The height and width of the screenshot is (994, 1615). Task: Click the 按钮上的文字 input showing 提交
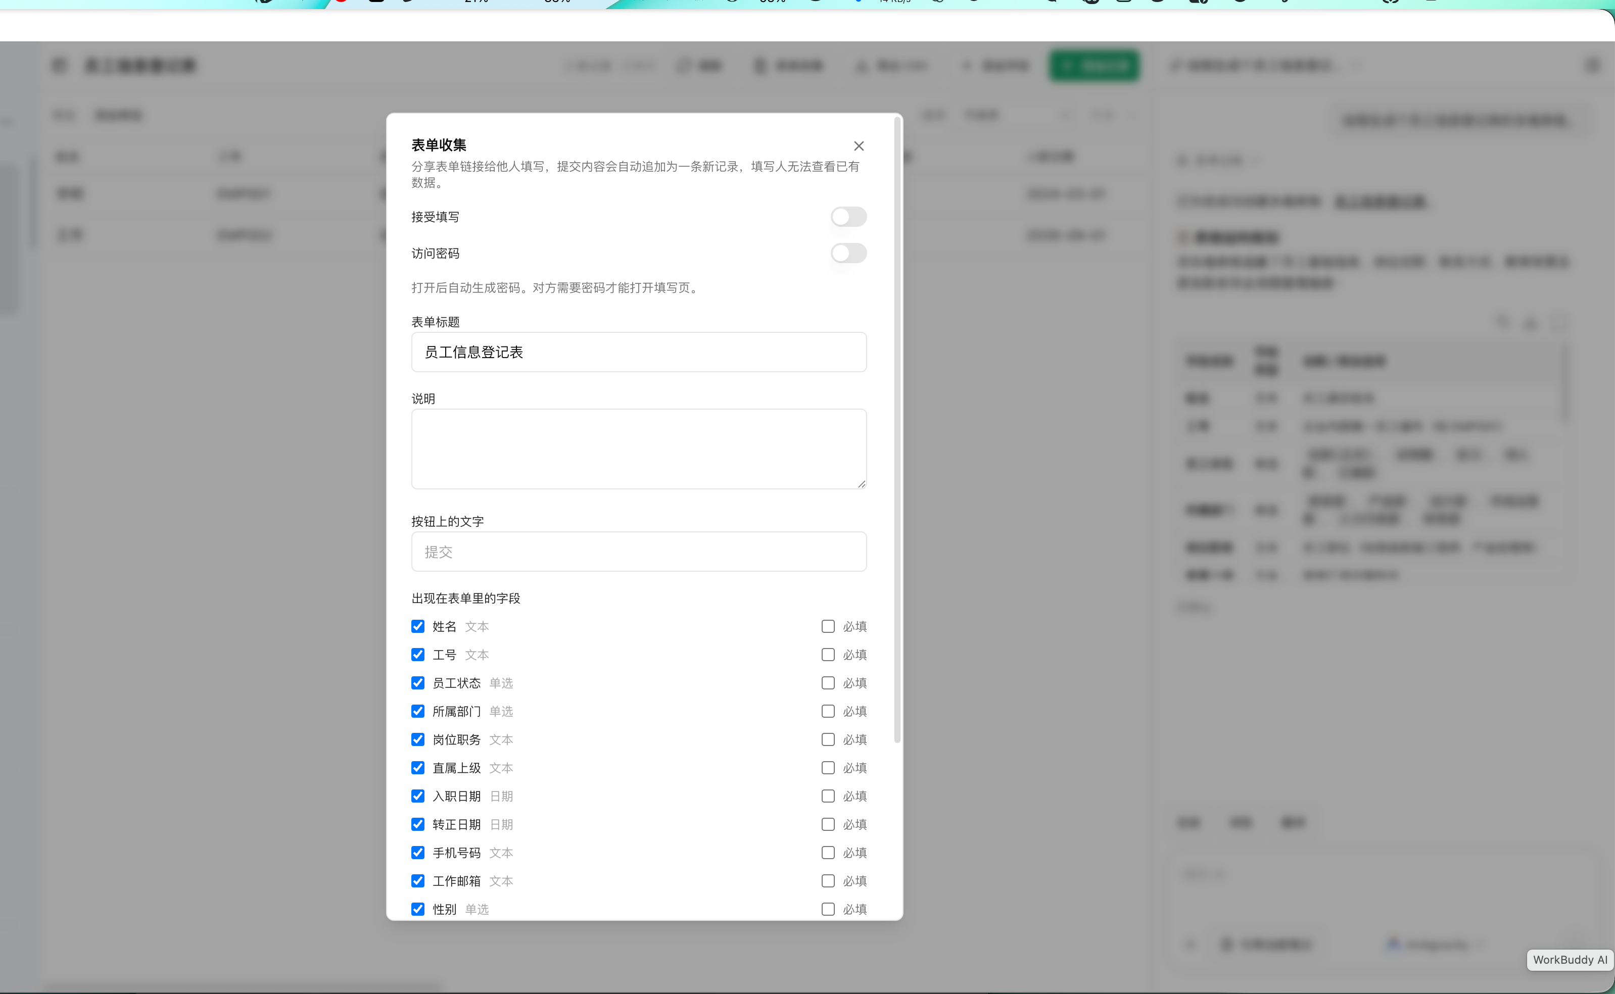pyautogui.click(x=639, y=552)
